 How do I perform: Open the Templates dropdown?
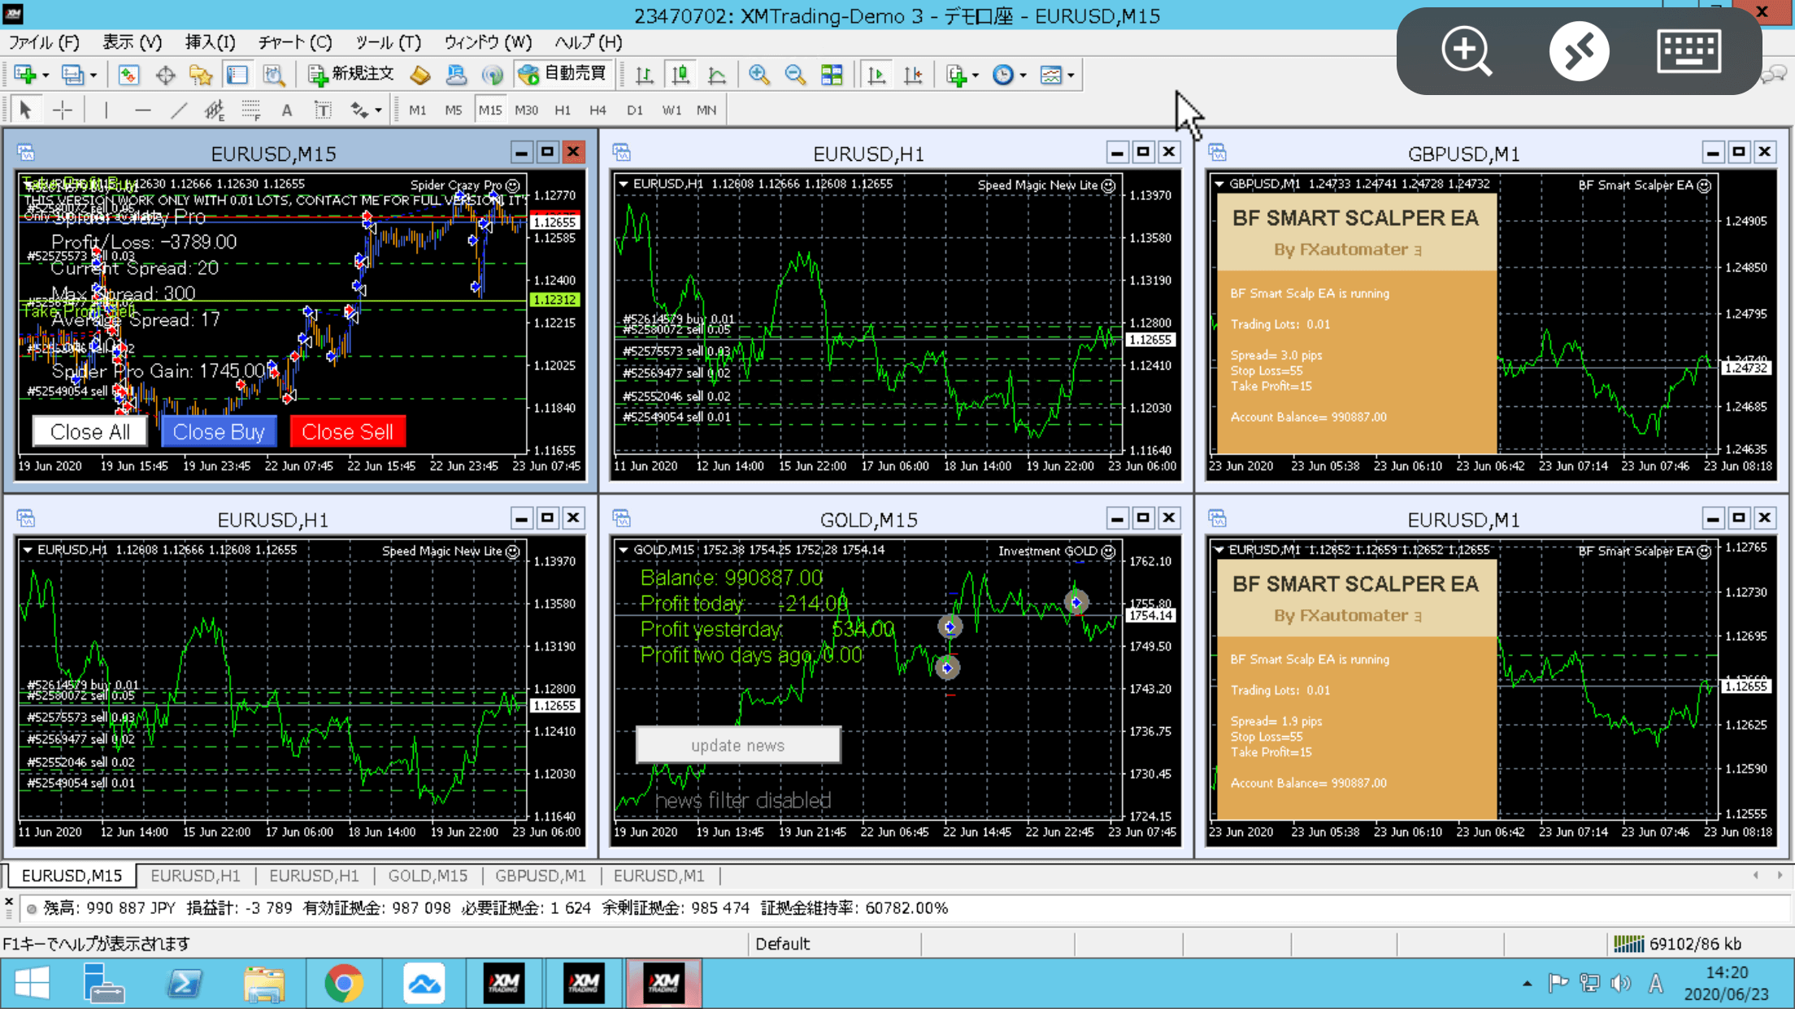pos(1071,76)
